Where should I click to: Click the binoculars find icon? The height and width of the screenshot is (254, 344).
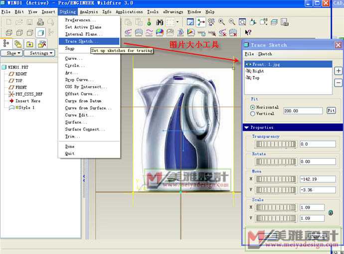tap(160, 22)
